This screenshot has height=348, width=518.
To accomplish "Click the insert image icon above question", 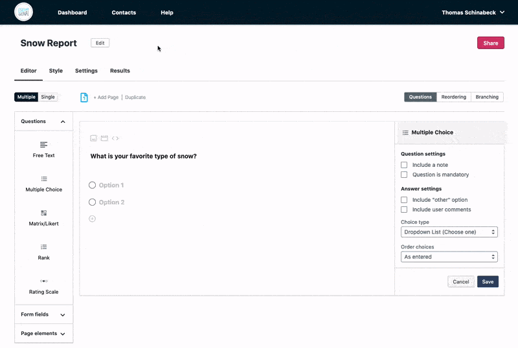I will coord(93,138).
